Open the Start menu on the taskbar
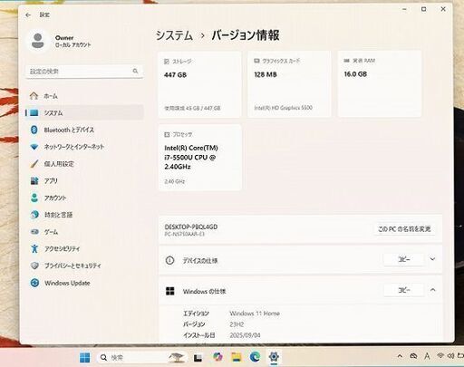464x367 pixels. [85, 358]
